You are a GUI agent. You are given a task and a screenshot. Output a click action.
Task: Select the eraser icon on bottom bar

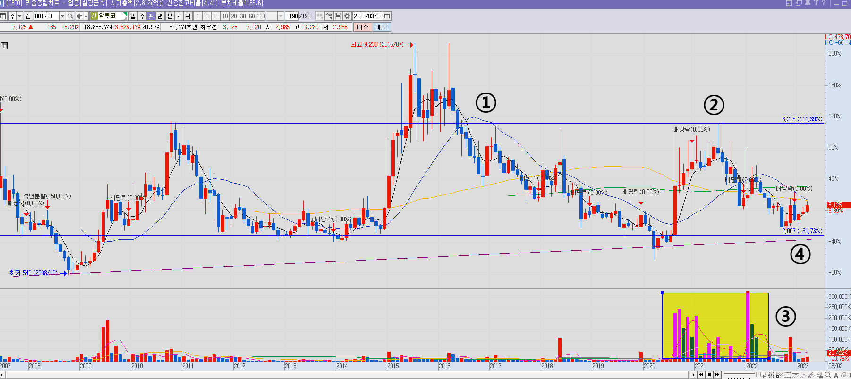click(x=843, y=375)
